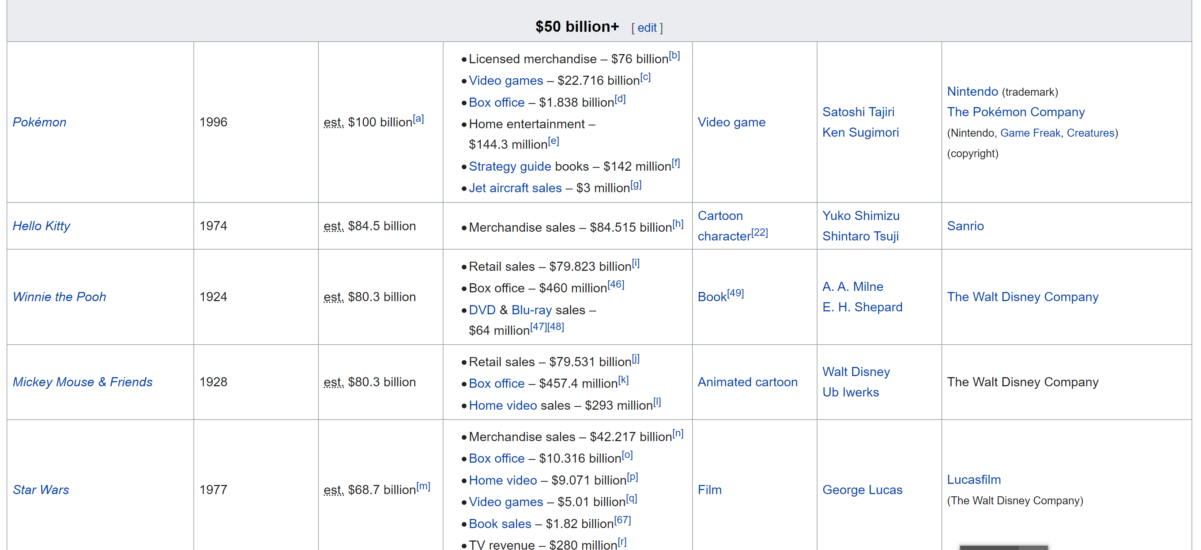Screen dimensions: 1201x550
Task: Open the Book media link
Action: (713, 297)
